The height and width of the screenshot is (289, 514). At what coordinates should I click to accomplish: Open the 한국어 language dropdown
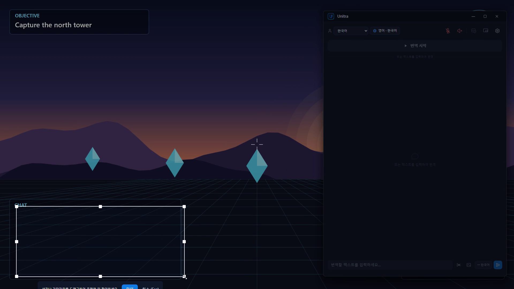[x=351, y=31]
